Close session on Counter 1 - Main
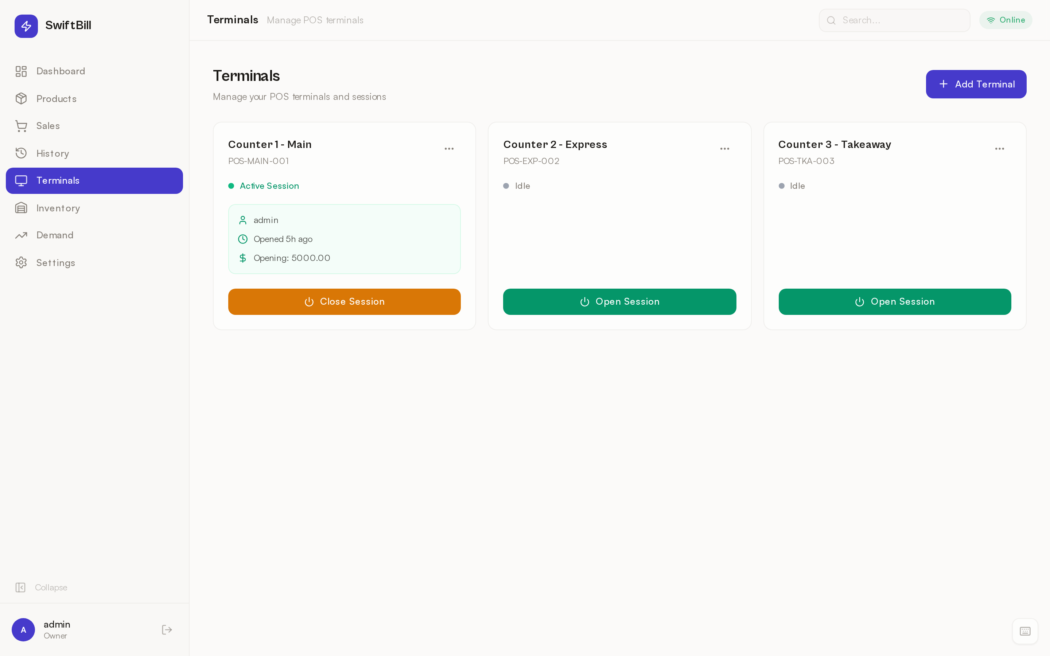Screen dimensions: 1050x656 [x=345, y=301]
